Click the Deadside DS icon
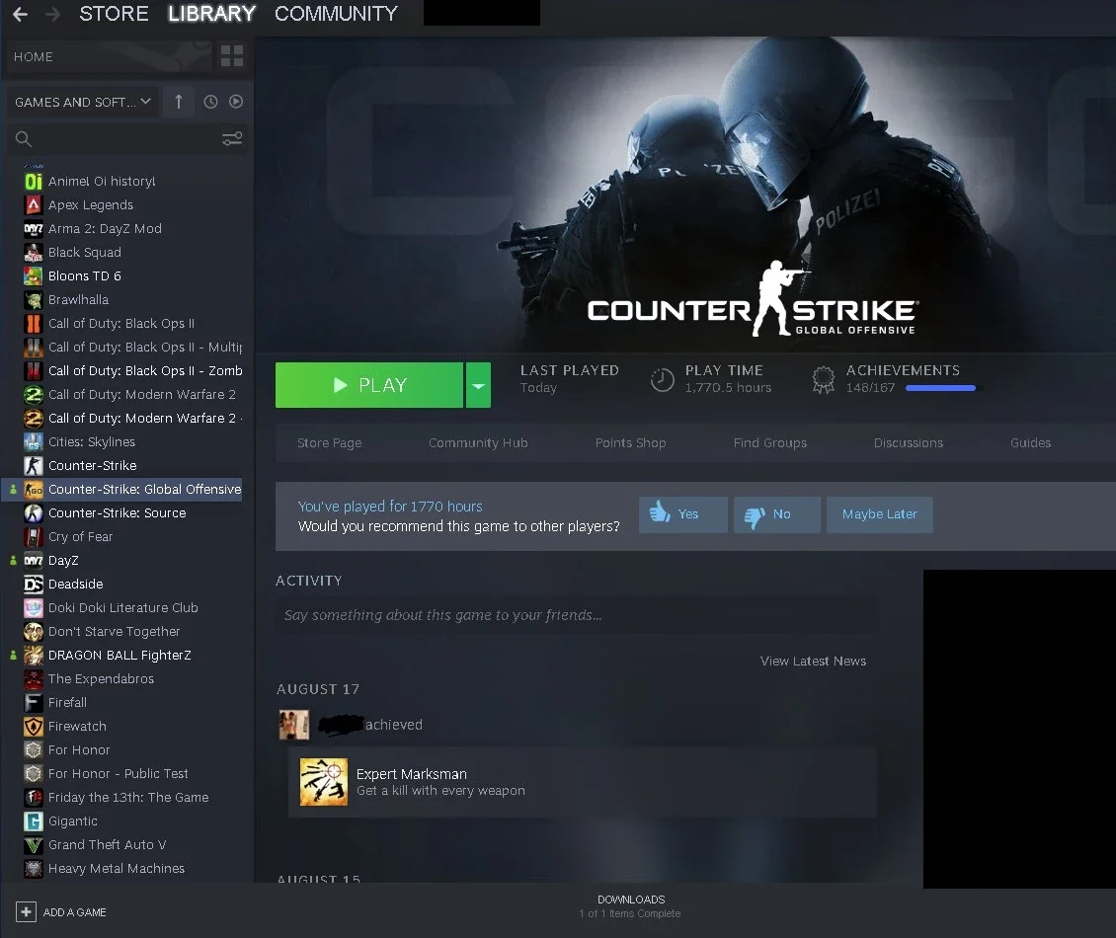The width and height of the screenshot is (1116, 938). tap(34, 585)
